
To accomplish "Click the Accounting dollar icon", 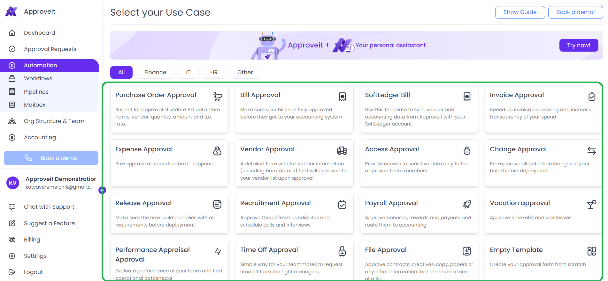I will click(12, 137).
